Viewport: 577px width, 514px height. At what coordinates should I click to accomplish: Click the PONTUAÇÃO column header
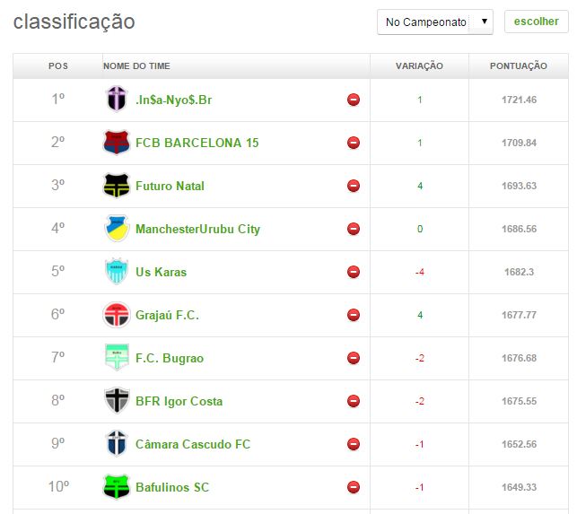(x=518, y=66)
